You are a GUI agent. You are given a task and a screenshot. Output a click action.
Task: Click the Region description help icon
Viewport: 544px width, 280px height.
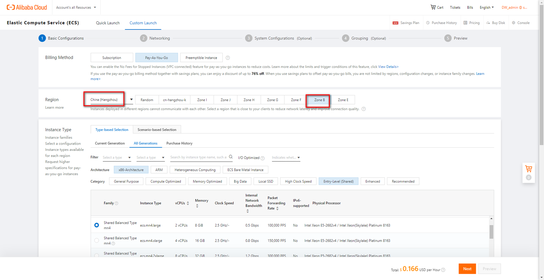click(364, 109)
